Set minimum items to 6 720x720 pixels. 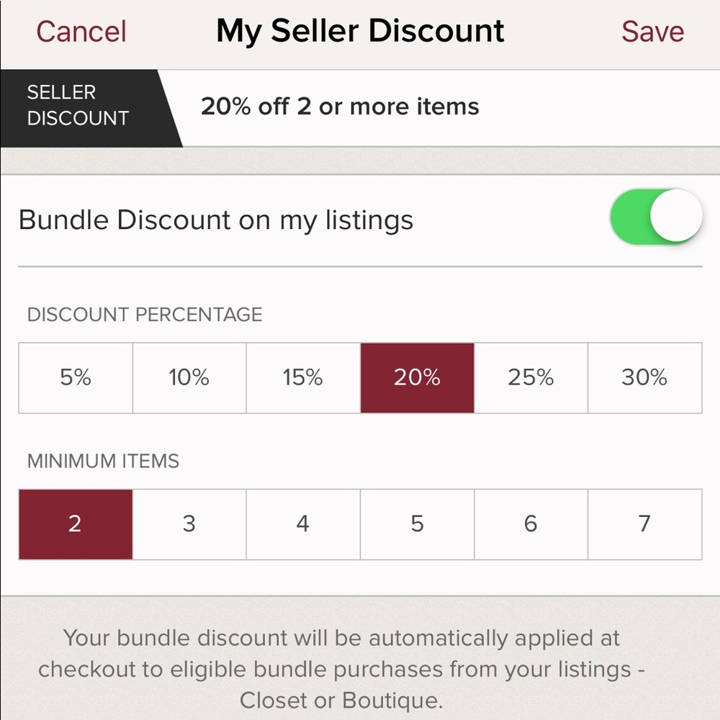(x=531, y=523)
